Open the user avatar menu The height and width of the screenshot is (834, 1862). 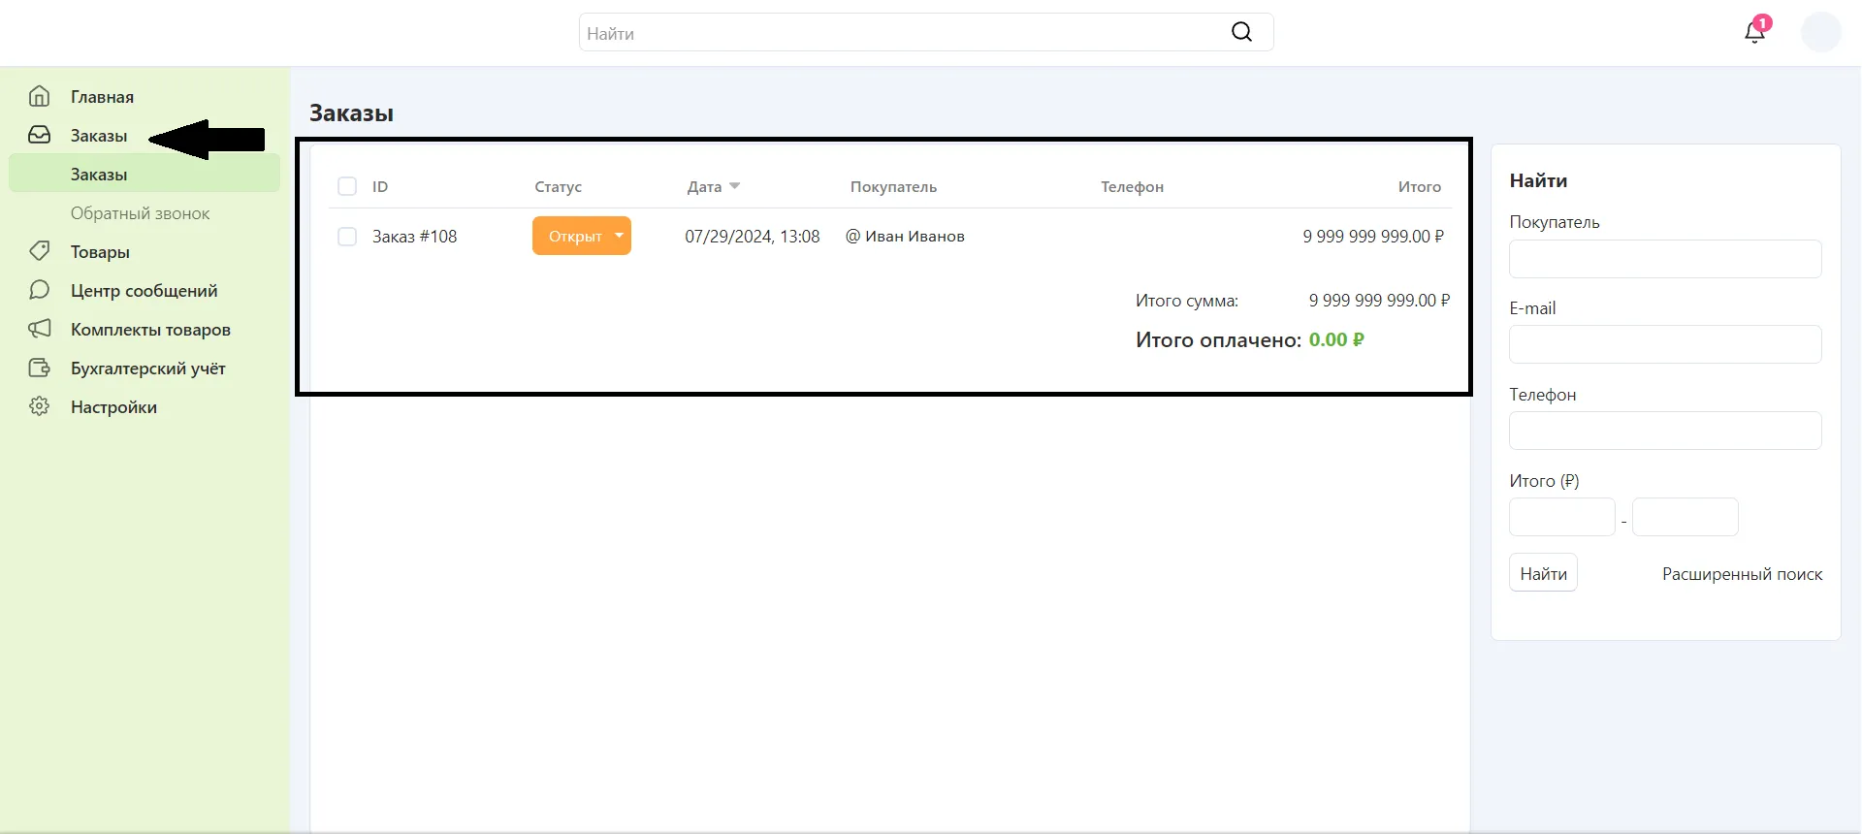1820,32
